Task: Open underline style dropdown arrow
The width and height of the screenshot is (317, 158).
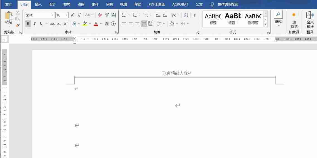Action: [46, 24]
